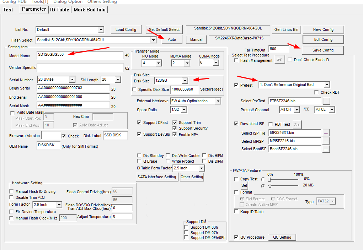Expand the Flash Select dropdown

[153, 40]
